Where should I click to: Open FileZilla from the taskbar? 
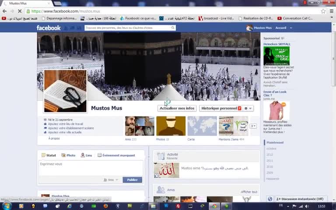click(178, 206)
